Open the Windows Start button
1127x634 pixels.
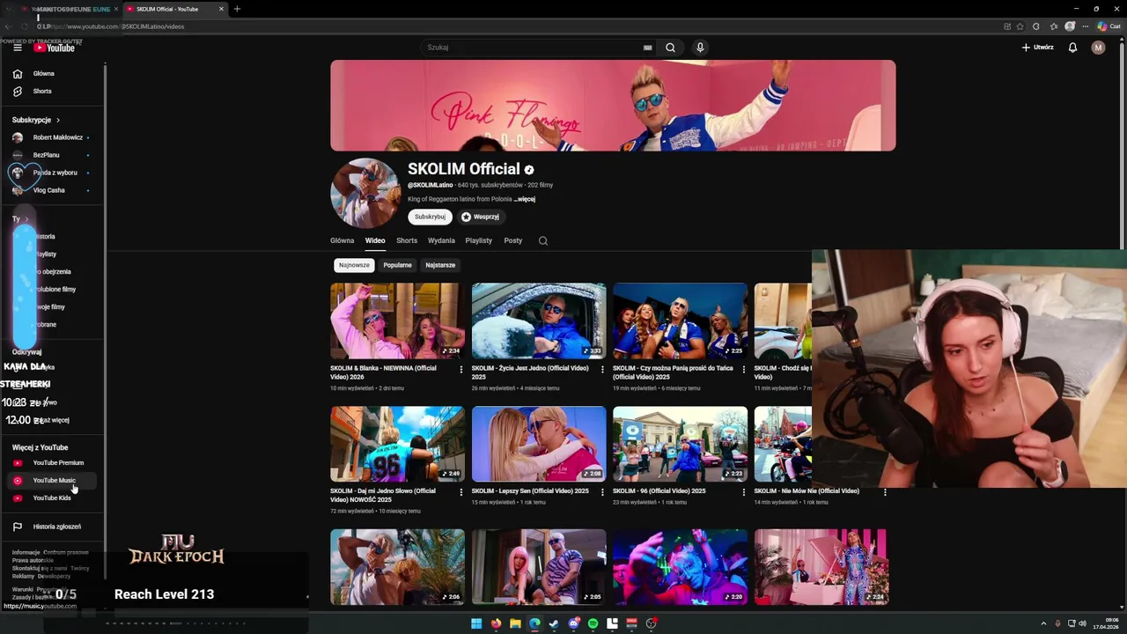pyautogui.click(x=476, y=623)
